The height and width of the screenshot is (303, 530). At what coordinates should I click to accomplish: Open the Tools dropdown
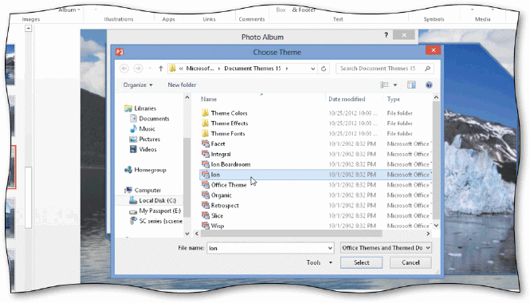tap(320, 262)
